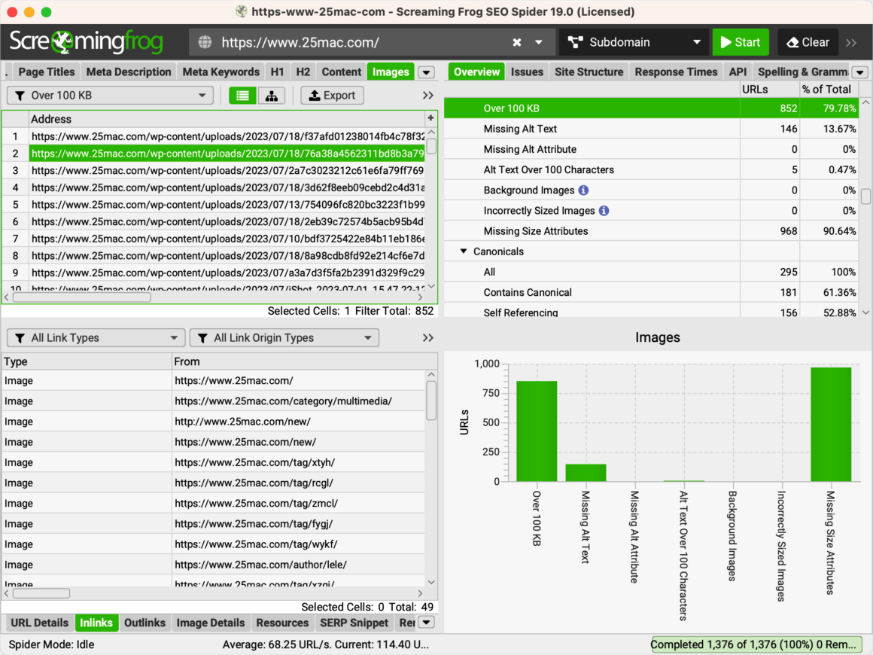View info for Incorrectly Sized Images
Screen dimensions: 873x655
604,211
